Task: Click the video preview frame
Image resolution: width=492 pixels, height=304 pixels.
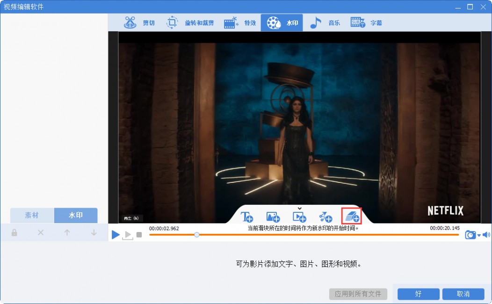Action: point(299,127)
